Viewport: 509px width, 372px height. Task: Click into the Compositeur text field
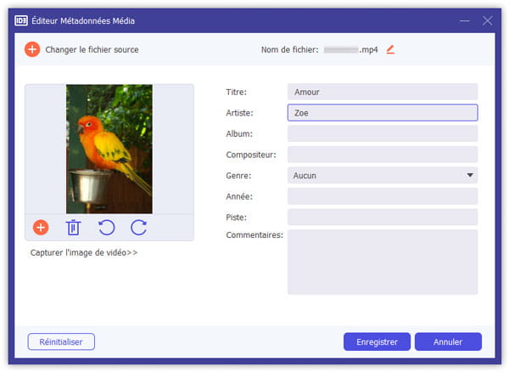click(382, 155)
